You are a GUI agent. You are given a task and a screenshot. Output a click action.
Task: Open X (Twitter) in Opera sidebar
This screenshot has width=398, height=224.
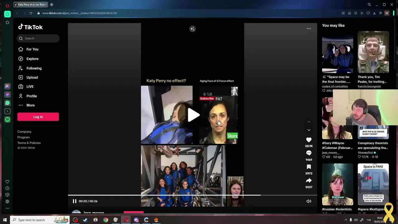coord(7,111)
